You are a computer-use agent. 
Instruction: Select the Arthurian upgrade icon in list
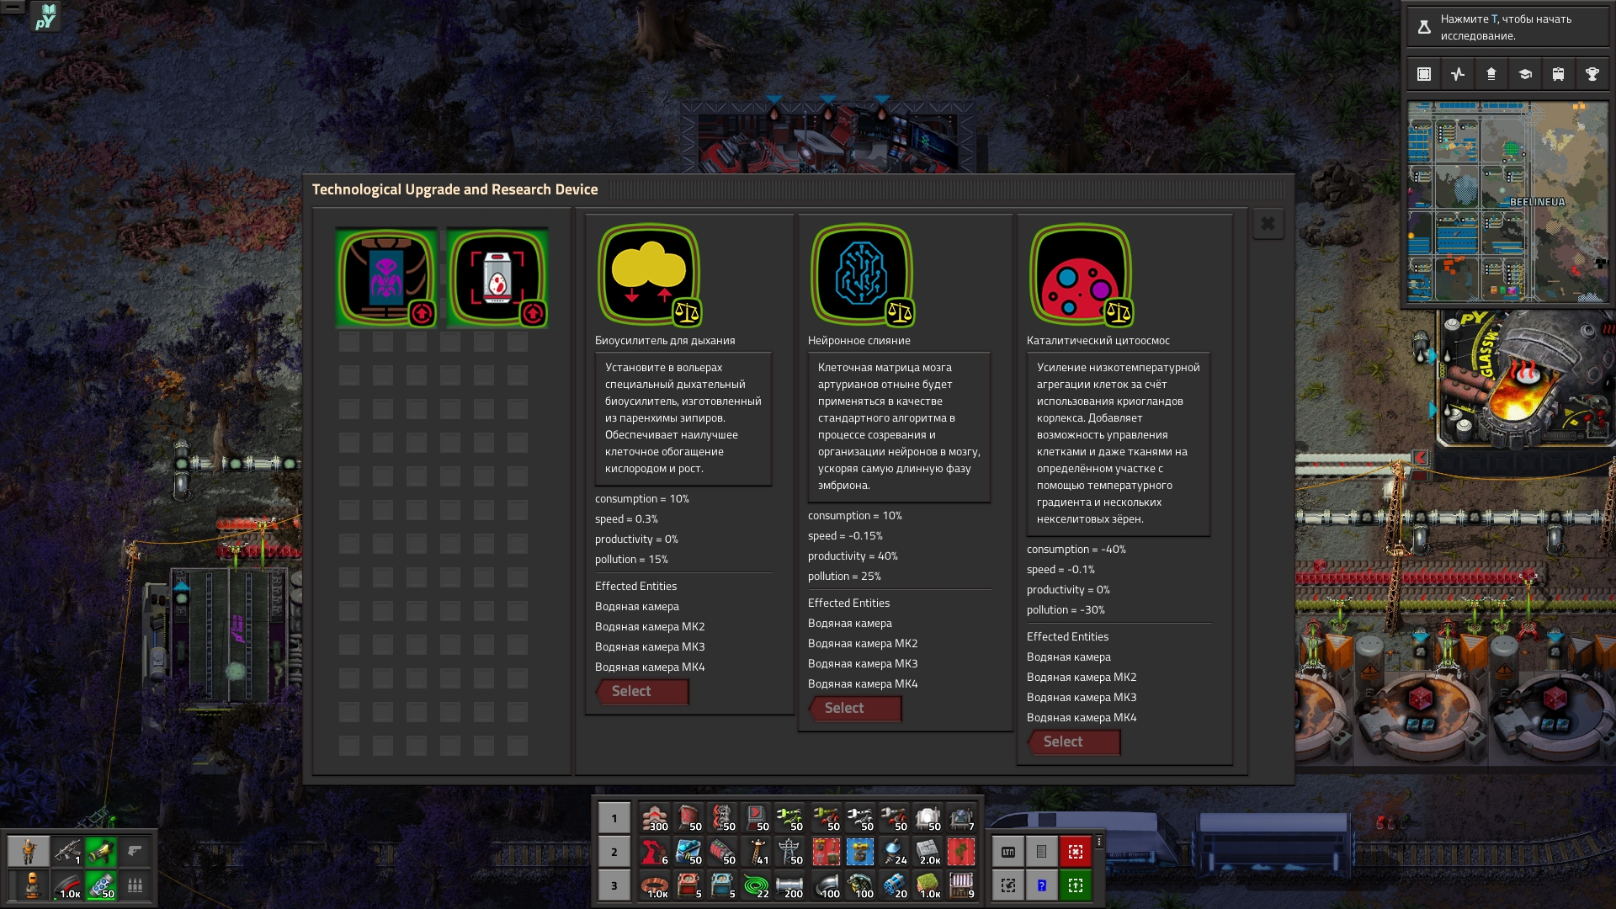[x=386, y=278]
